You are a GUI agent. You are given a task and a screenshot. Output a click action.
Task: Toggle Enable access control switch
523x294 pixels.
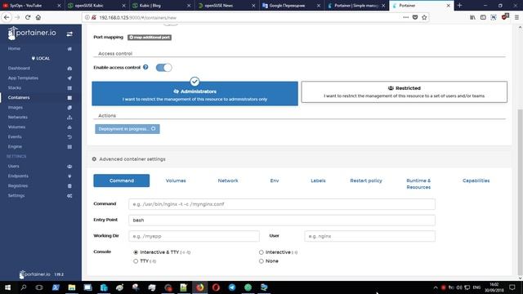pos(163,68)
